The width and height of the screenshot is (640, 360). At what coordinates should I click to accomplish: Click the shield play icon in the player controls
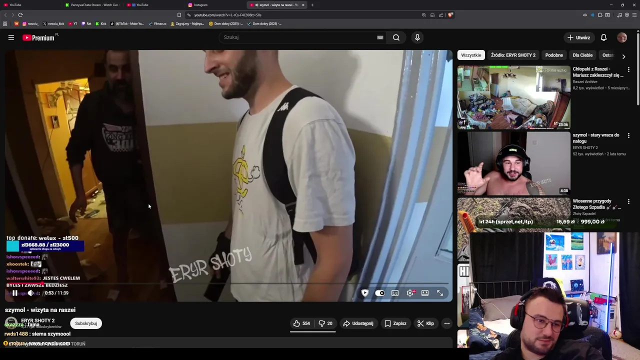click(365, 293)
